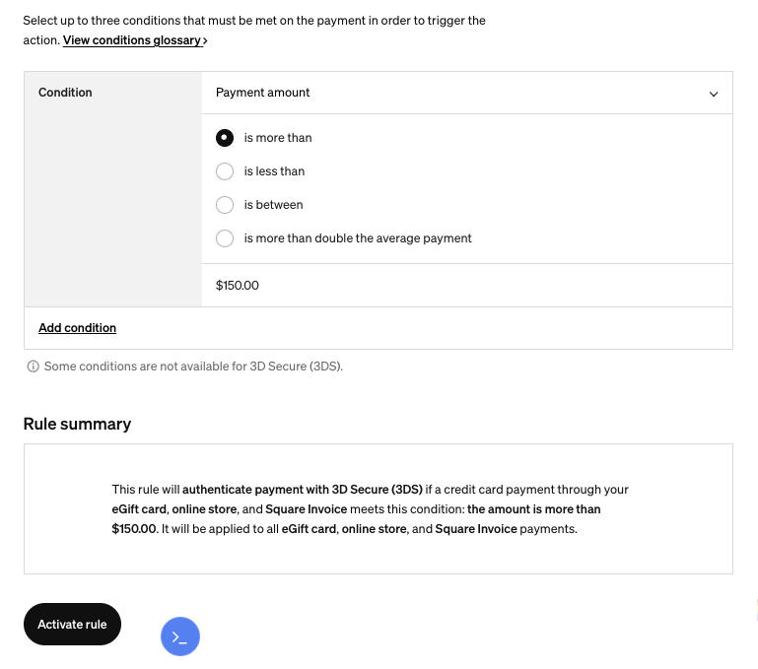Select 'is more than double the average payment'

click(225, 237)
